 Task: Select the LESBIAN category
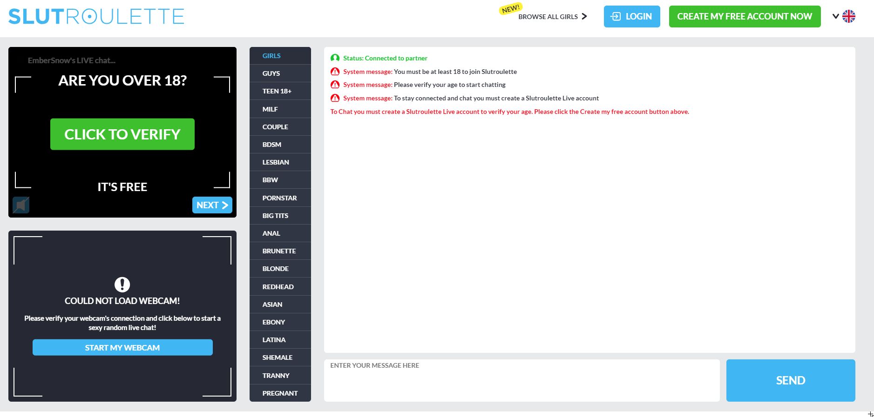click(x=280, y=162)
